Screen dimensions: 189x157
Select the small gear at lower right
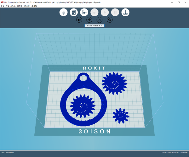point(121,116)
